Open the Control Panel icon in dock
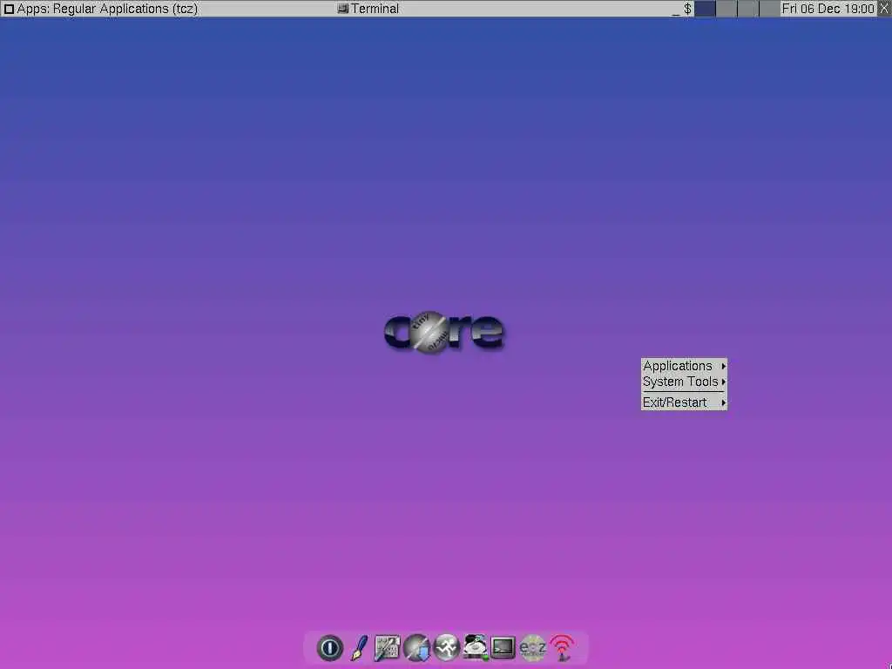Viewport: 892px width, 669px height. [388, 647]
